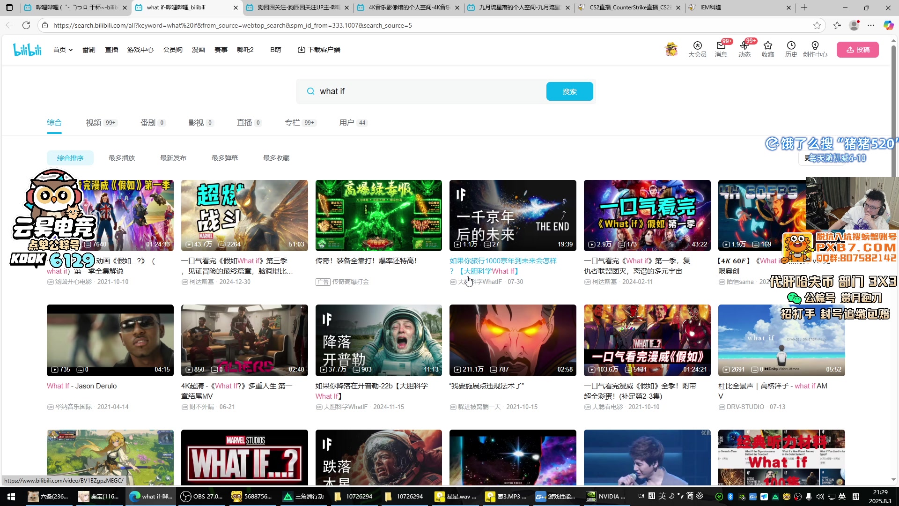Image resolution: width=899 pixels, height=506 pixels.
Task: Open 大会员 icon in header
Action: (x=697, y=49)
